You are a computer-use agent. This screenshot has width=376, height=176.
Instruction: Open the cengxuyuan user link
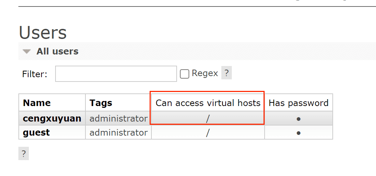pos(52,118)
